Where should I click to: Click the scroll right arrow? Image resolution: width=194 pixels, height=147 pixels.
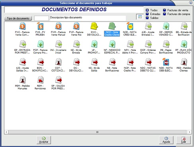(x=190, y=132)
